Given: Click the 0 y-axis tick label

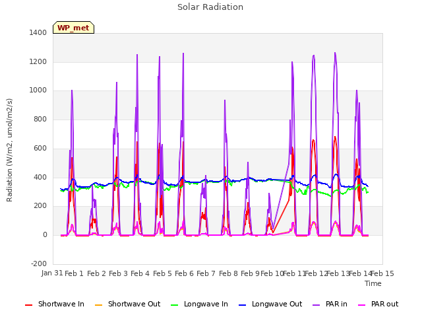Looking at the screenshot, I should tap(45, 235).
